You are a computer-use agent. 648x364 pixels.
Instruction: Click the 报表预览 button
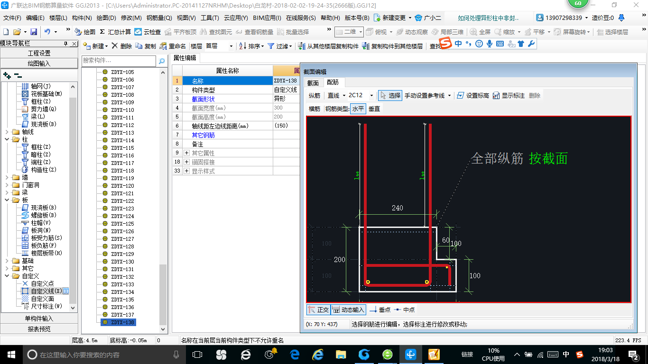(x=39, y=329)
